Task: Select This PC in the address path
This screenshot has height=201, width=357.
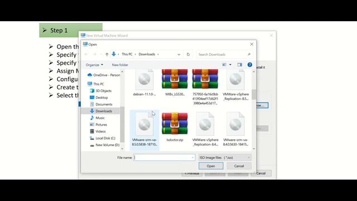Action: pos(127,54)
